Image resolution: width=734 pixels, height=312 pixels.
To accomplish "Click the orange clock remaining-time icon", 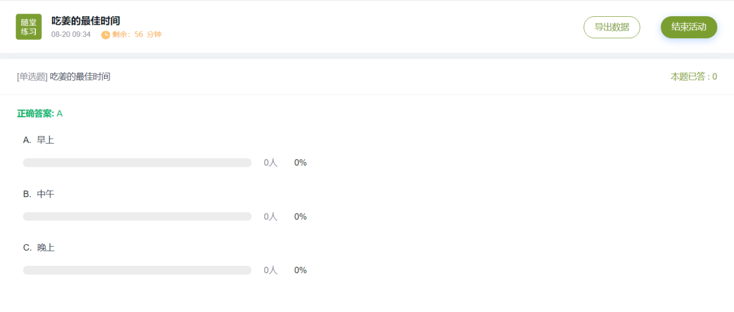I will (105, 35).
